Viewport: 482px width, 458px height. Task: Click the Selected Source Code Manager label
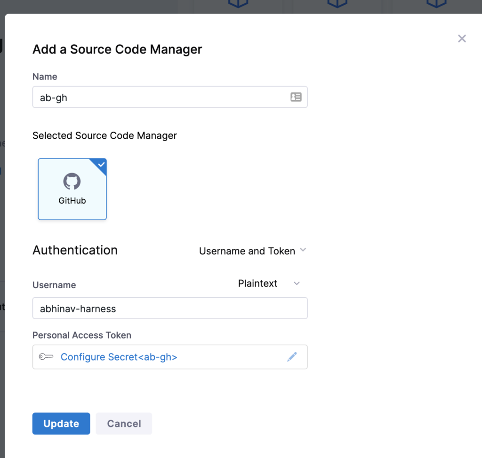(x=104, y=135)
